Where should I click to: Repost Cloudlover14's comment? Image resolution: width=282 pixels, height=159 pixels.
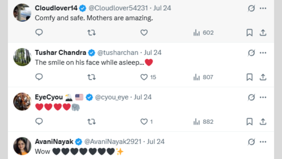[92, 33]
